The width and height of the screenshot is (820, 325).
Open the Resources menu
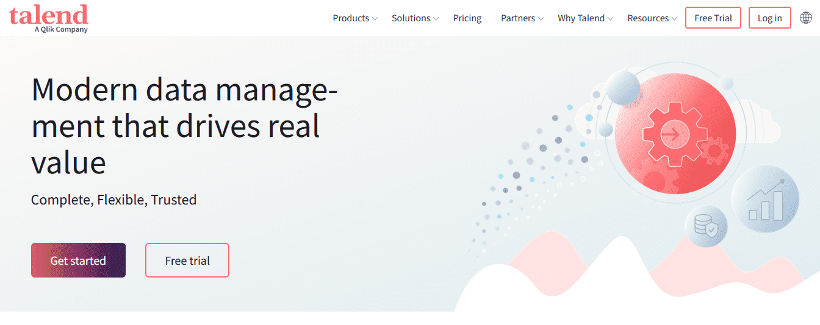pyautogui.click(x=648, y=18)
